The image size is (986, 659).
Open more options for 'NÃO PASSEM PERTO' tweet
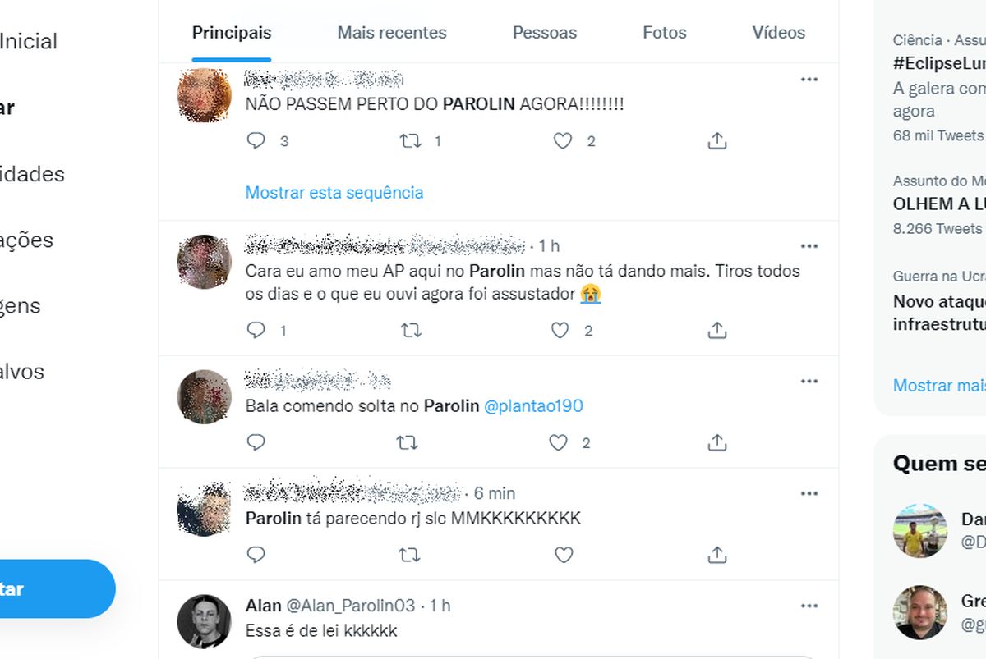(809, 80)
